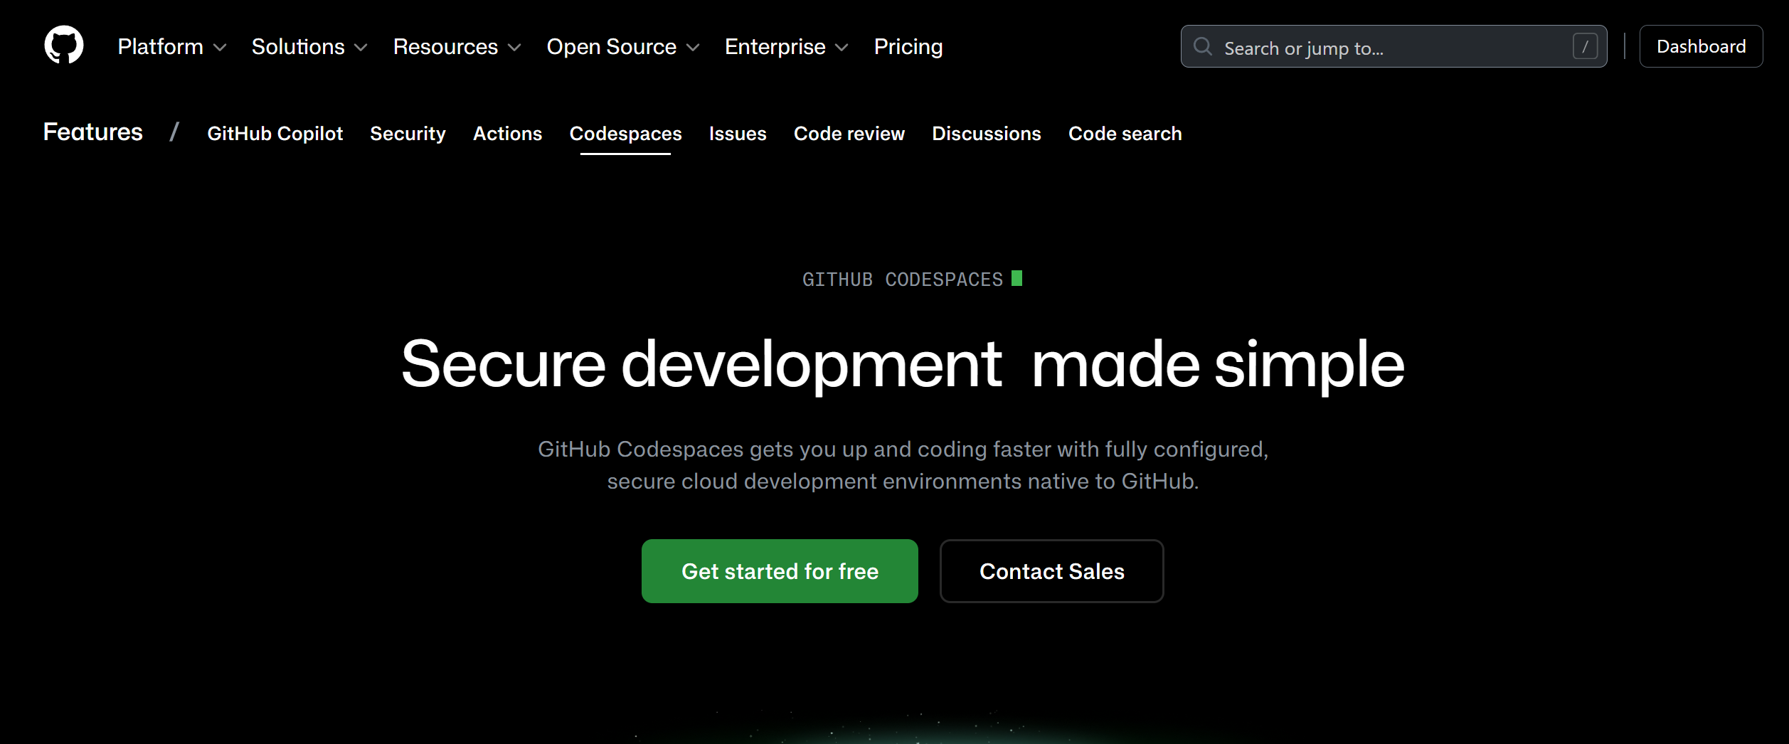Switch to the Security features tab
The height and width of the screenshot is (744, 1789).
(x=408, y=133)
